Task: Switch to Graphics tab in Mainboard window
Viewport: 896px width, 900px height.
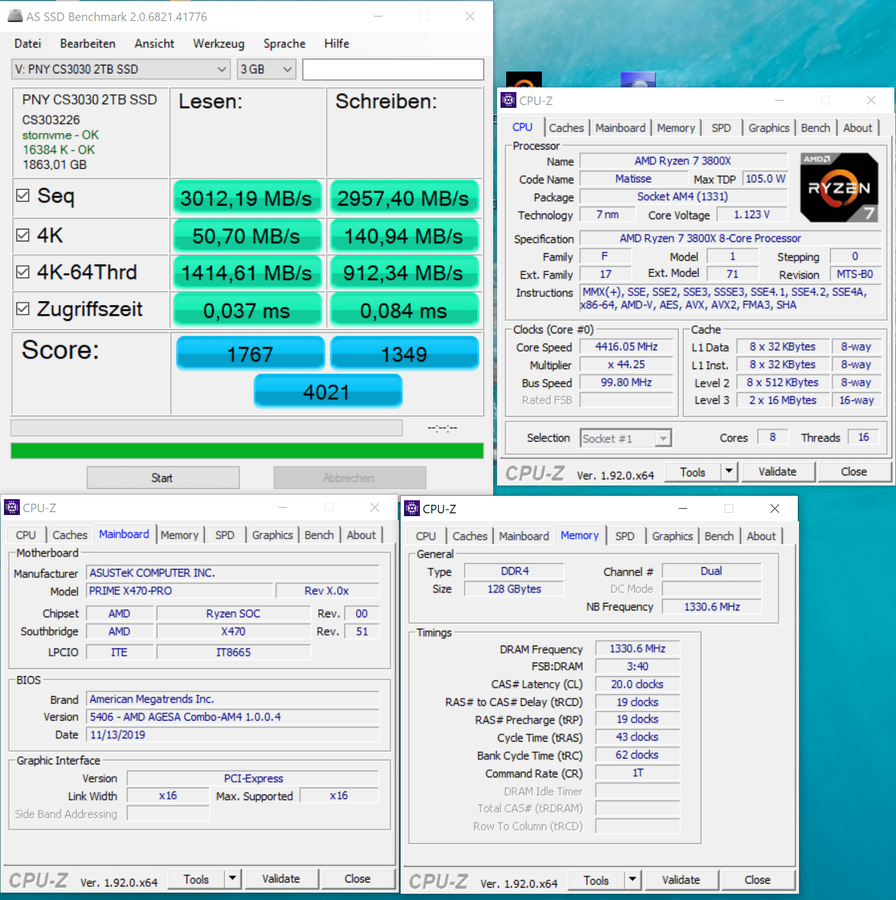Action: pos(272,535)
